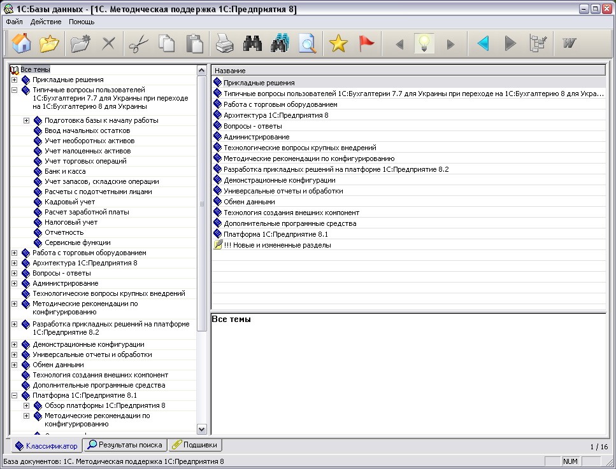Expand Администрирование tree node
Image resolution: width=616 pixels, height=469 pixels.
click(x=15, y=283)
